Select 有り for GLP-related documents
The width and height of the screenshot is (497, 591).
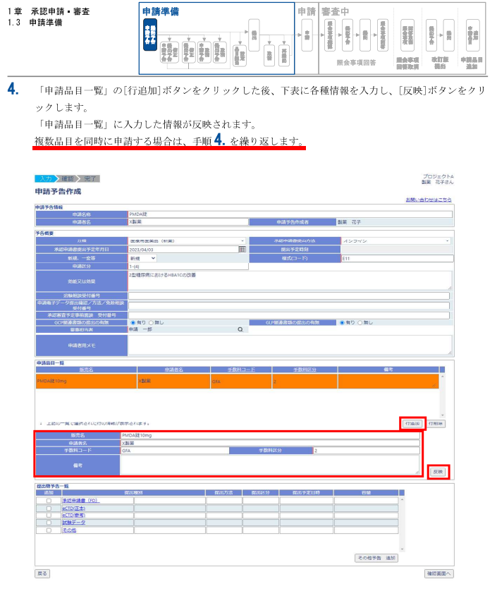pos(343,322)
